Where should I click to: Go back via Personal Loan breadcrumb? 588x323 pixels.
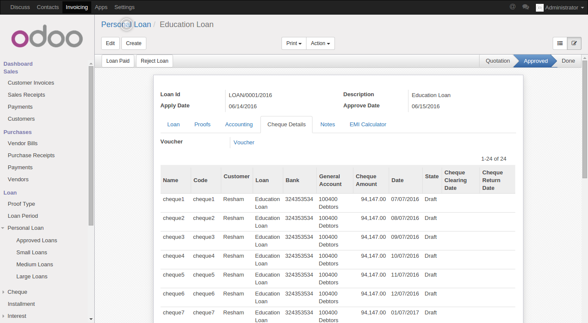[x=126, y=24]
